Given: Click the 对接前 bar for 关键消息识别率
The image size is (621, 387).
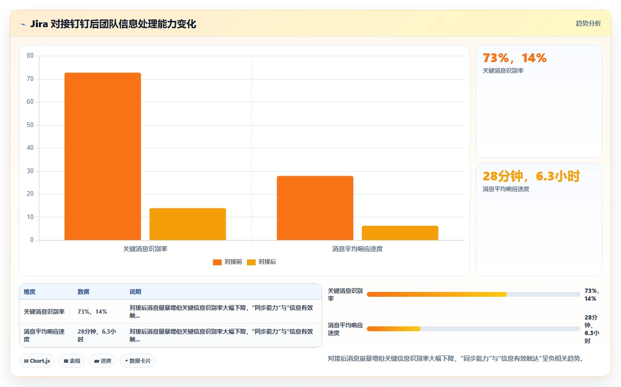Looking at the screenshot, I should point(103,156).
